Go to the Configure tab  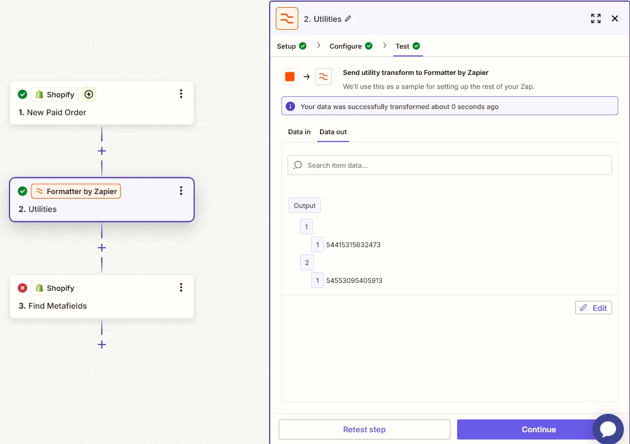point(351,46)
